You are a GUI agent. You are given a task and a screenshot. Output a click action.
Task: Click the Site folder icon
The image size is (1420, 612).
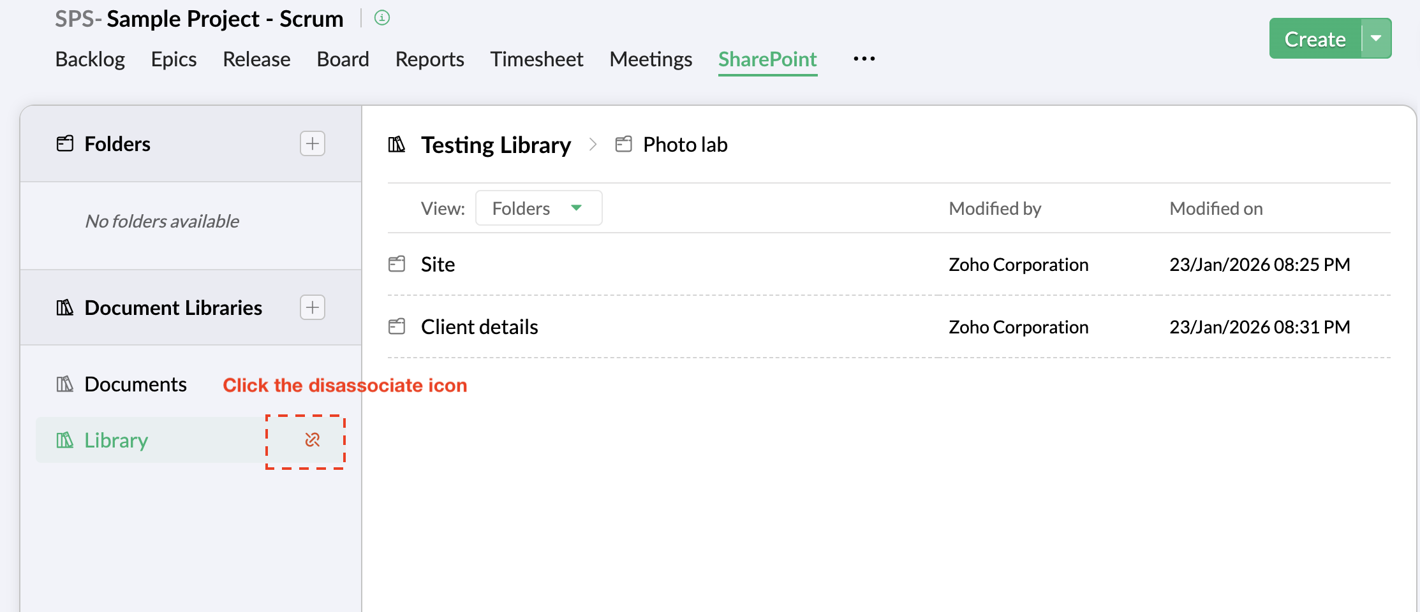click(x=397, y=264)
